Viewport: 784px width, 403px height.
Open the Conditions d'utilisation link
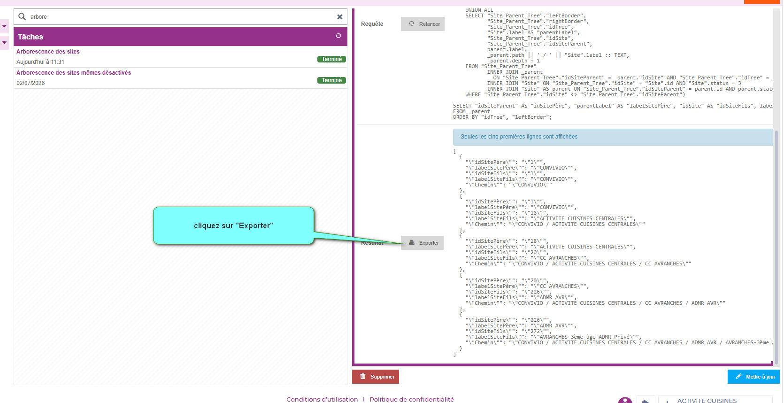tap(322, 399)
